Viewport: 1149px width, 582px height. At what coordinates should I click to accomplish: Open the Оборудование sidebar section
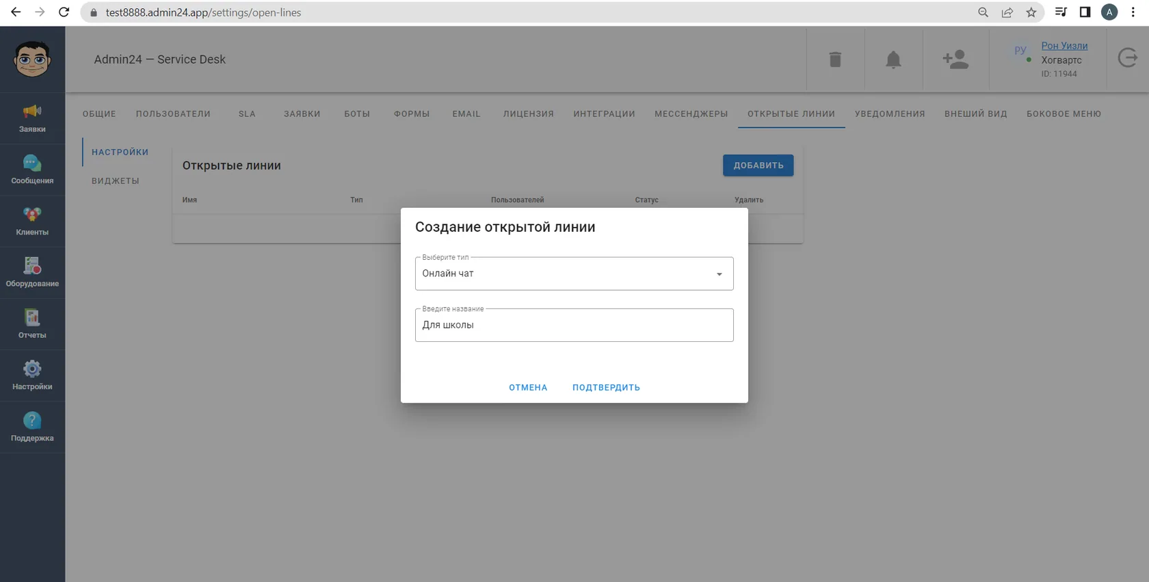32,273
